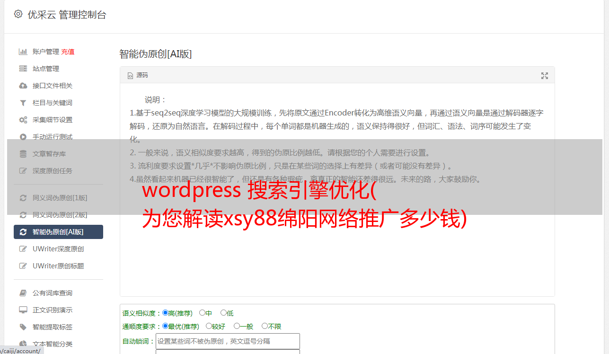Screen dimensions: 609x354
Task: Open 栏目与关键词 menu item
Action: pyautogui.click(x=53, y=103)
